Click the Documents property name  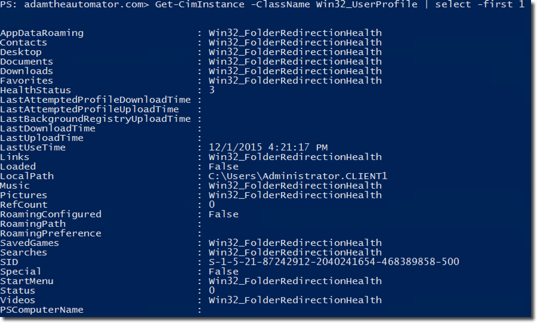coord(26,61)
